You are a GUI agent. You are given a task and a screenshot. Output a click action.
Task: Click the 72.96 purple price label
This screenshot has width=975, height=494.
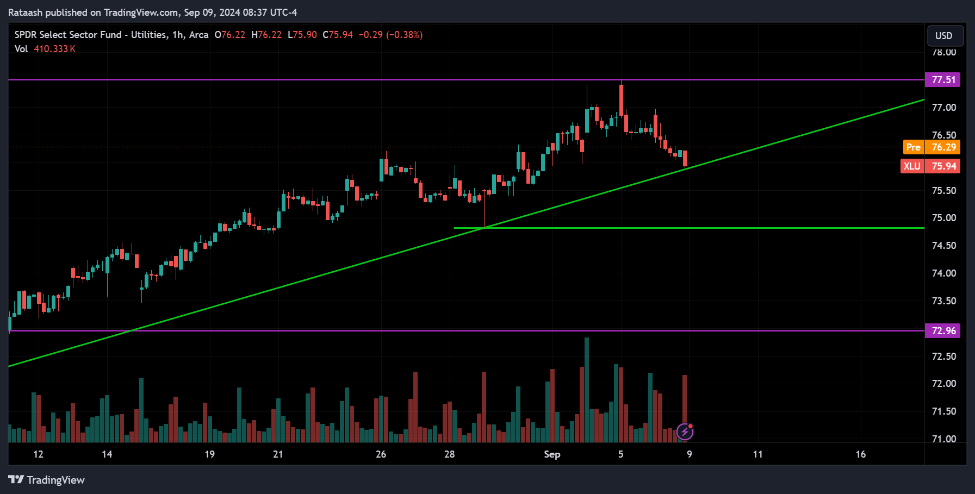(x=942, y=330)
